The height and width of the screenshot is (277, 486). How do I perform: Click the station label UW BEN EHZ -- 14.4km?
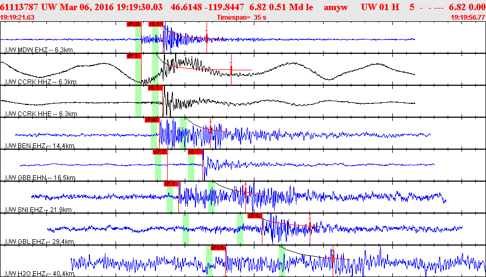(40, 146)
